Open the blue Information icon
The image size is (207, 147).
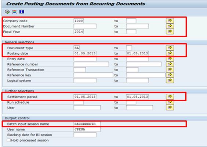click(x=22, y=12)
